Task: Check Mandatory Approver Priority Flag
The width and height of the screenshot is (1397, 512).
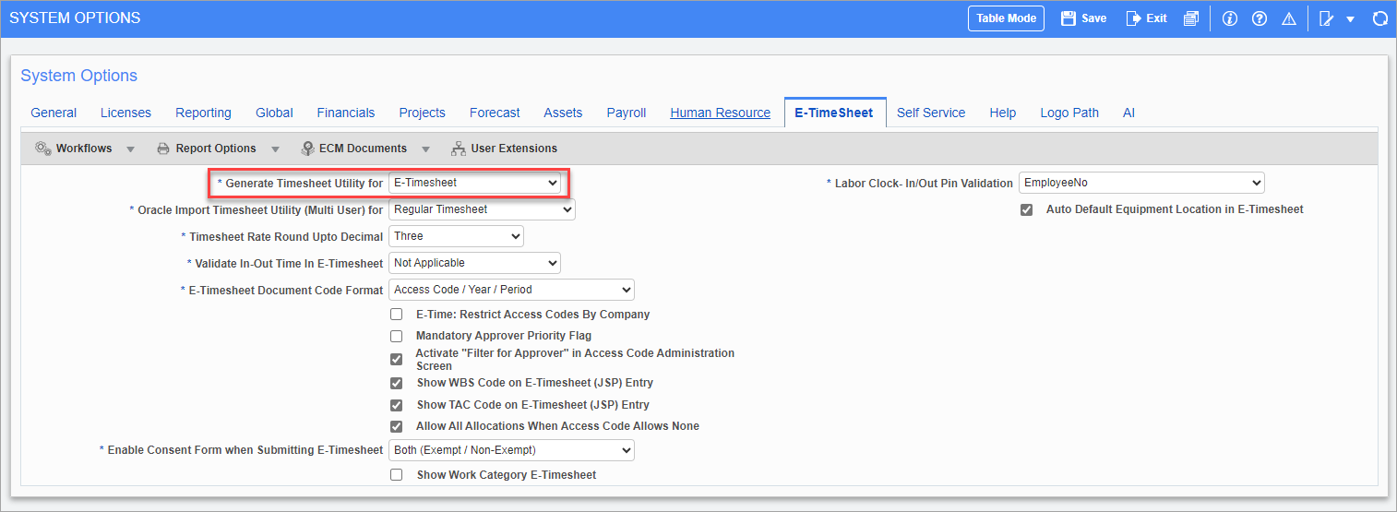Action: [397, 336]
